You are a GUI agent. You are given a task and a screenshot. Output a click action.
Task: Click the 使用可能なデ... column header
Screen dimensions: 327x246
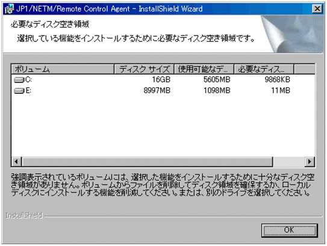(x=204, y=69)
